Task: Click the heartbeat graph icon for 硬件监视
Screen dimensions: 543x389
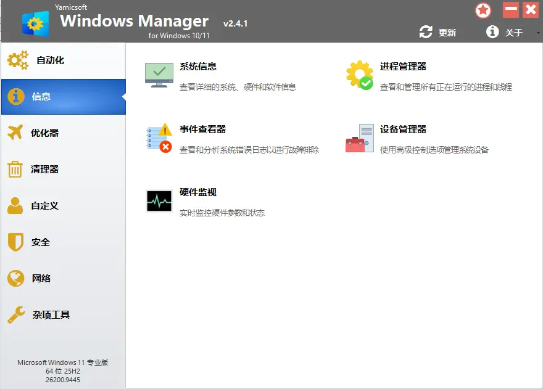Action: point(159,201)
